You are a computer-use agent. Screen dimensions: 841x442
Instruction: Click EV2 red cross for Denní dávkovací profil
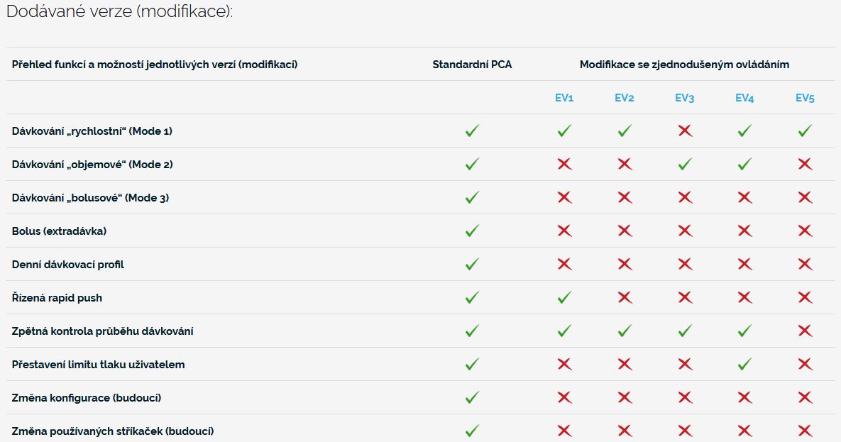point(625,265)
